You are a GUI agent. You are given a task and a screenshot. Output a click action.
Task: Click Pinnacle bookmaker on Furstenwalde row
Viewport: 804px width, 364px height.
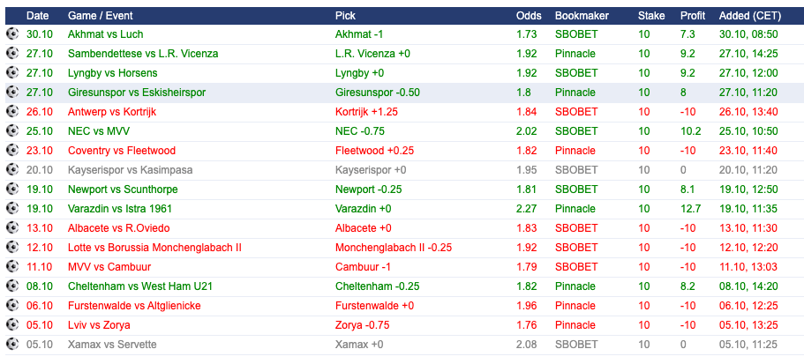coord(575,306)
